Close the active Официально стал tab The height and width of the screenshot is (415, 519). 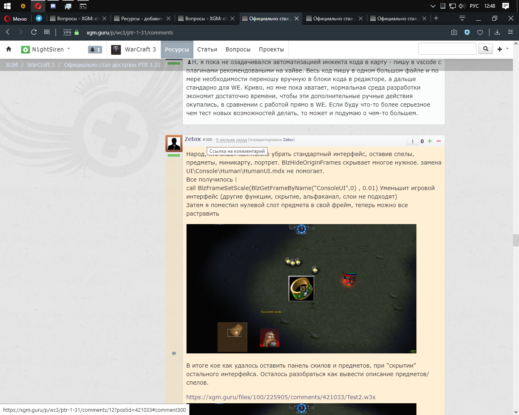click(x=297, y=19)
